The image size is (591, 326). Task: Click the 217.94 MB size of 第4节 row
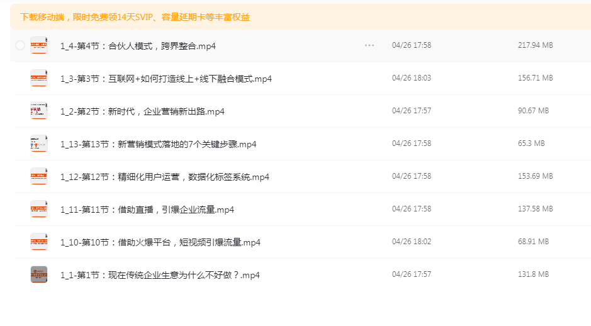pos(535,45)
